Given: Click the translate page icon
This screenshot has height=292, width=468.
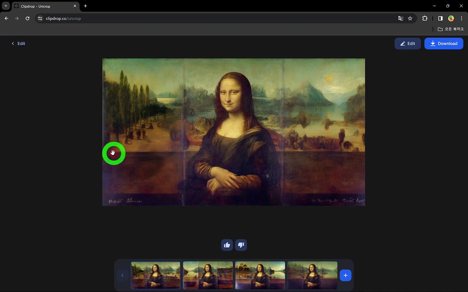Looking at the screenshot, I should tap(401, 19).
